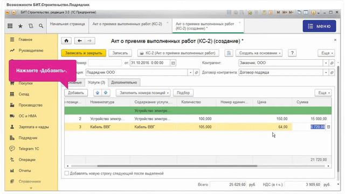Click the Подбор button
This screenshot has height=194, width=345.
click(x=183, y=93)
